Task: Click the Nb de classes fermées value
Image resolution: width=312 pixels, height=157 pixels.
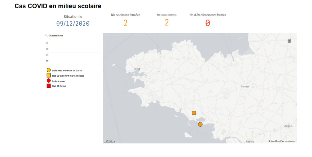Action: tap(126, 23)
